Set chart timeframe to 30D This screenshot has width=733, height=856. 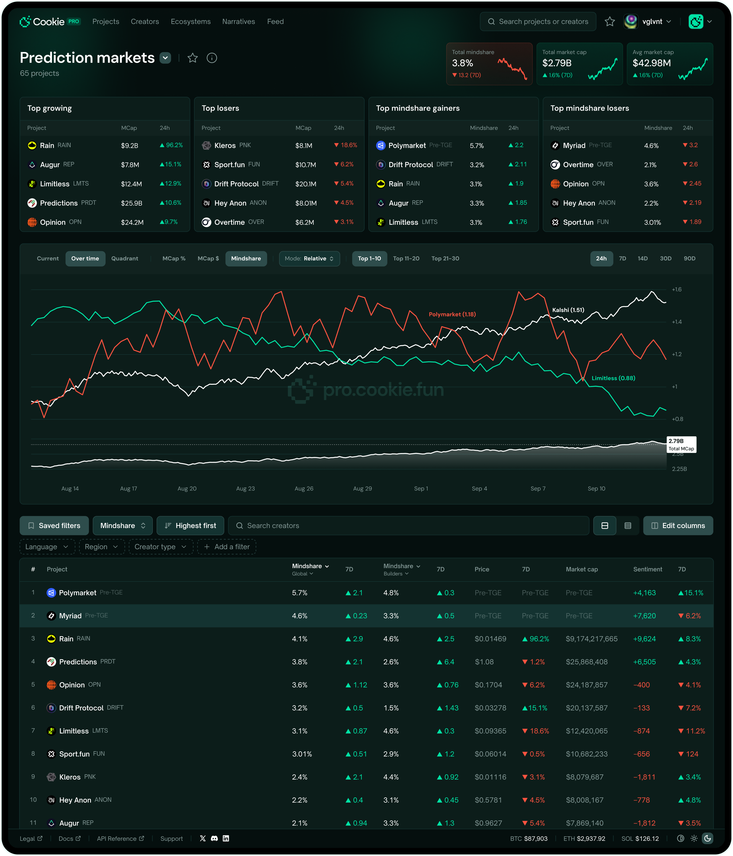666,259
